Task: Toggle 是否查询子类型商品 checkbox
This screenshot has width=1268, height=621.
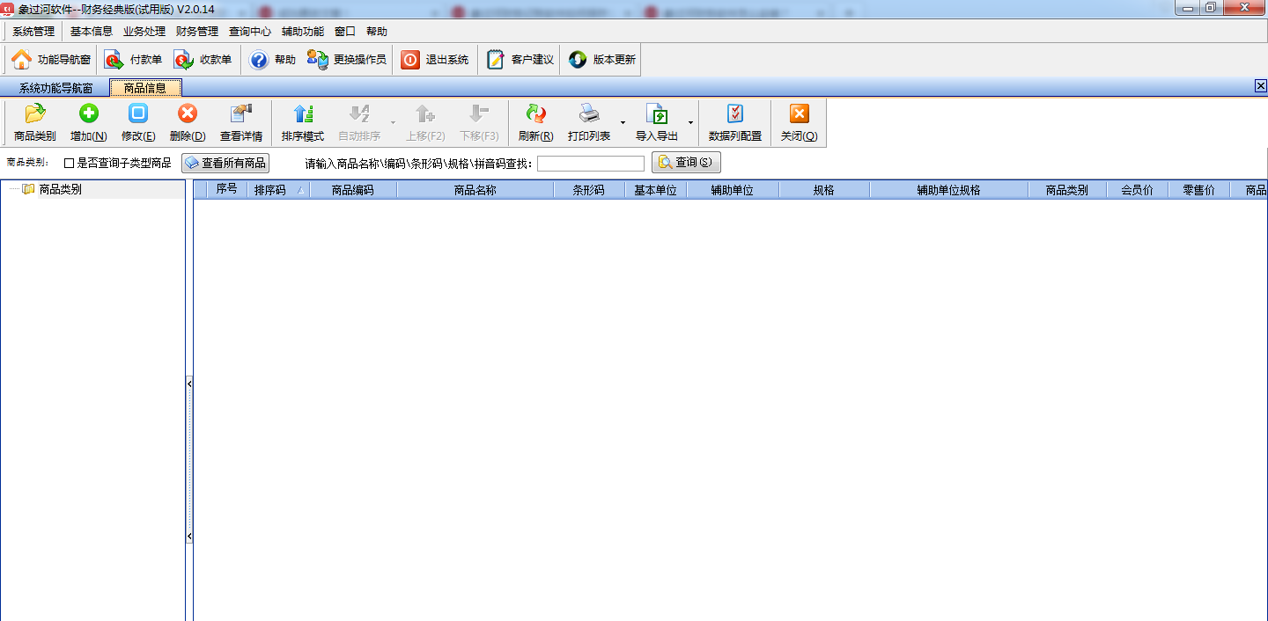Action: click(70, 164)
